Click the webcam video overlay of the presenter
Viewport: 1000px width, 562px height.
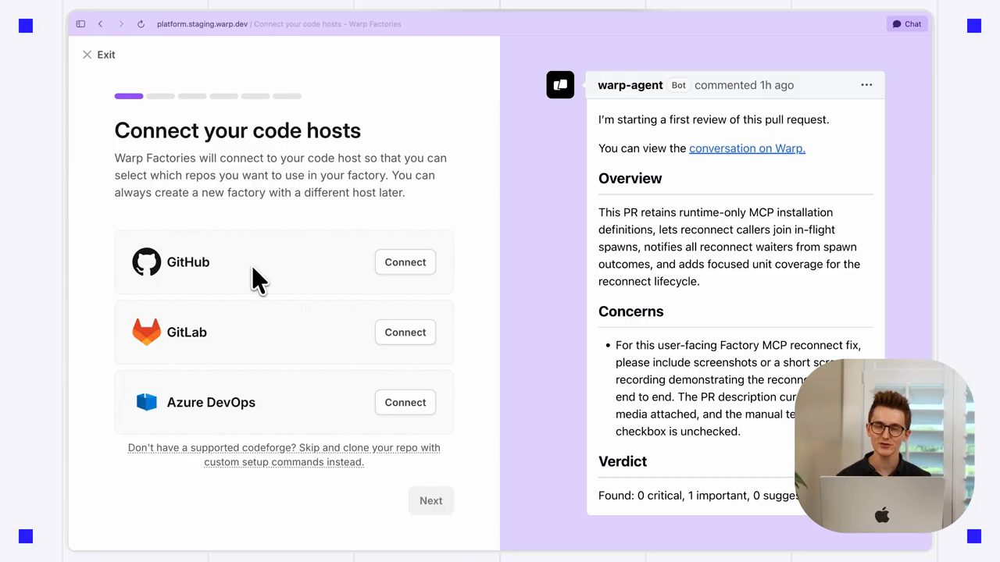884,446
